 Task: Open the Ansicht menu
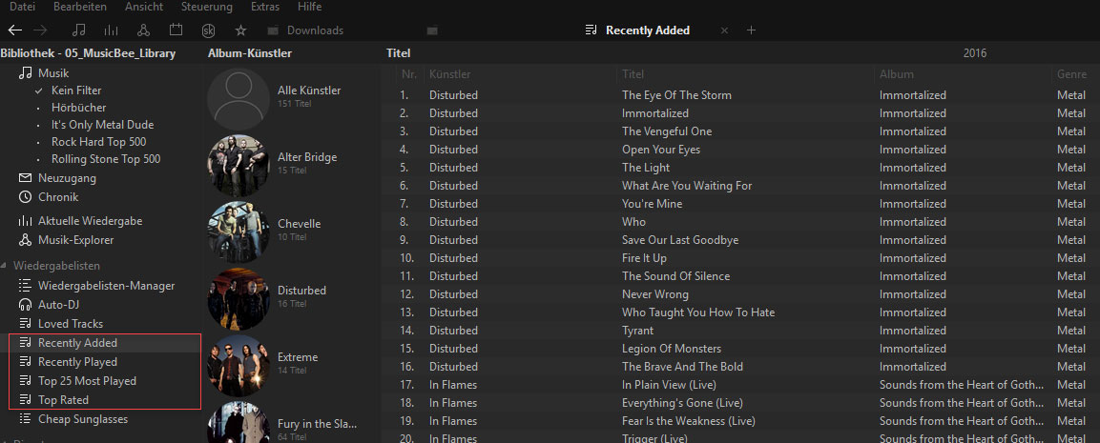tap(144, 7)
